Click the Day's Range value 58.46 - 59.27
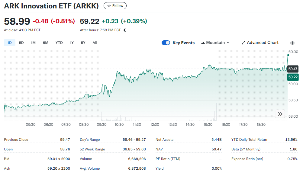 coord(134,140)
